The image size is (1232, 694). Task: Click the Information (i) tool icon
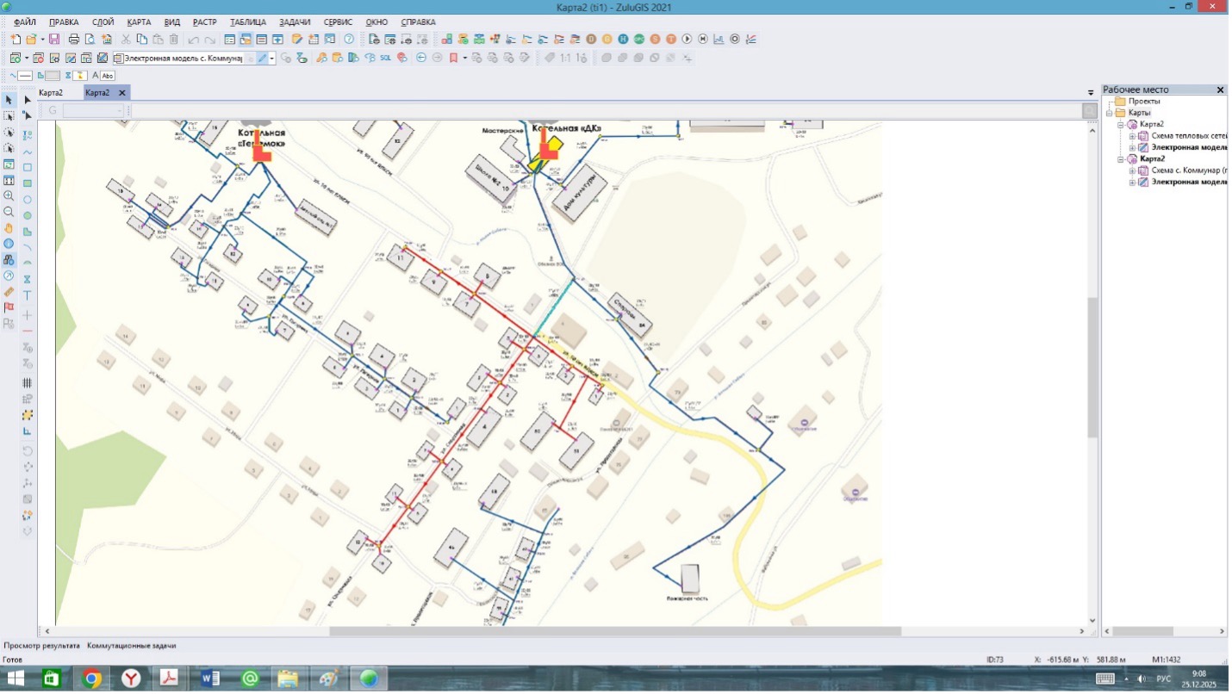9,244
